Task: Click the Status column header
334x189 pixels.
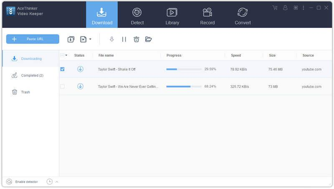Action: [79, 55]
